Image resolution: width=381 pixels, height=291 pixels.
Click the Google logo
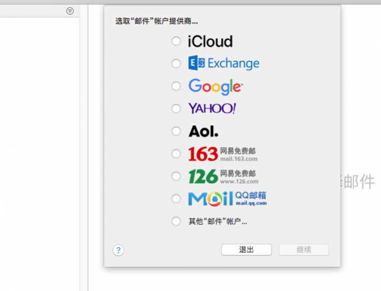(216, 87)
